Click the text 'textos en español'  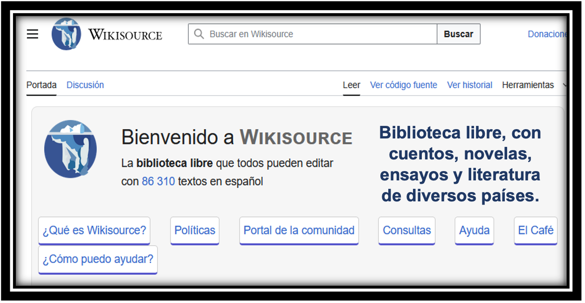point(220,181)
